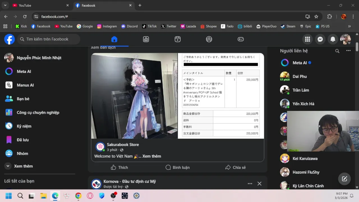Open Messenger chats icon
This screenshot has height=202, width=359.
click(320, 39)
